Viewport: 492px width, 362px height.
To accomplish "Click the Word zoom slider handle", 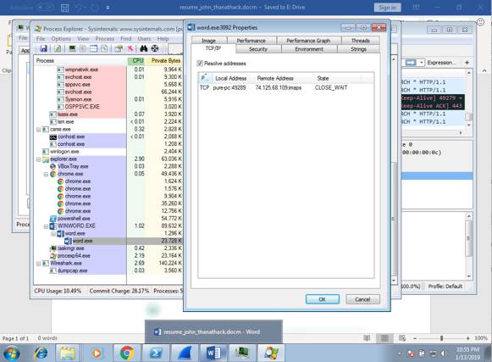I will 441,338.
